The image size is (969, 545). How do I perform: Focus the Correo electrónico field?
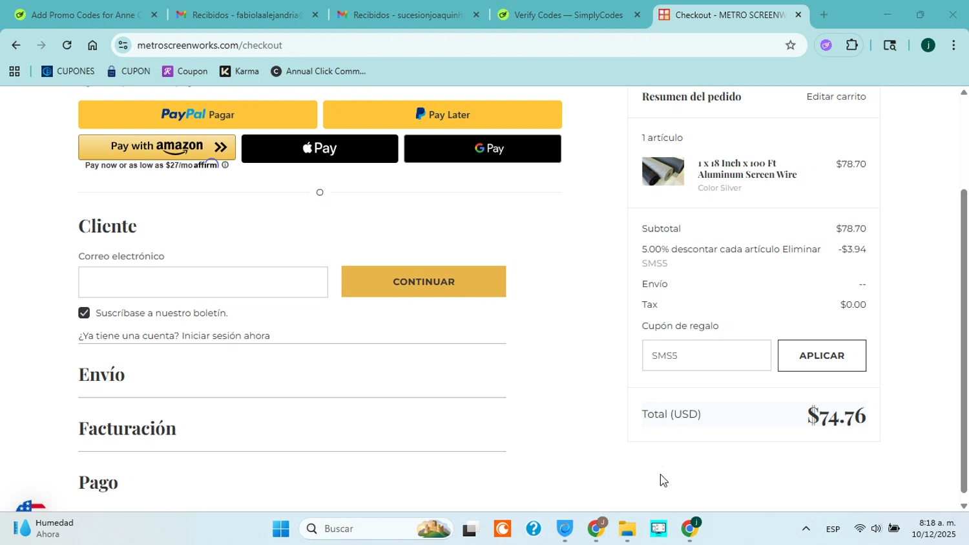pos(203,282)
